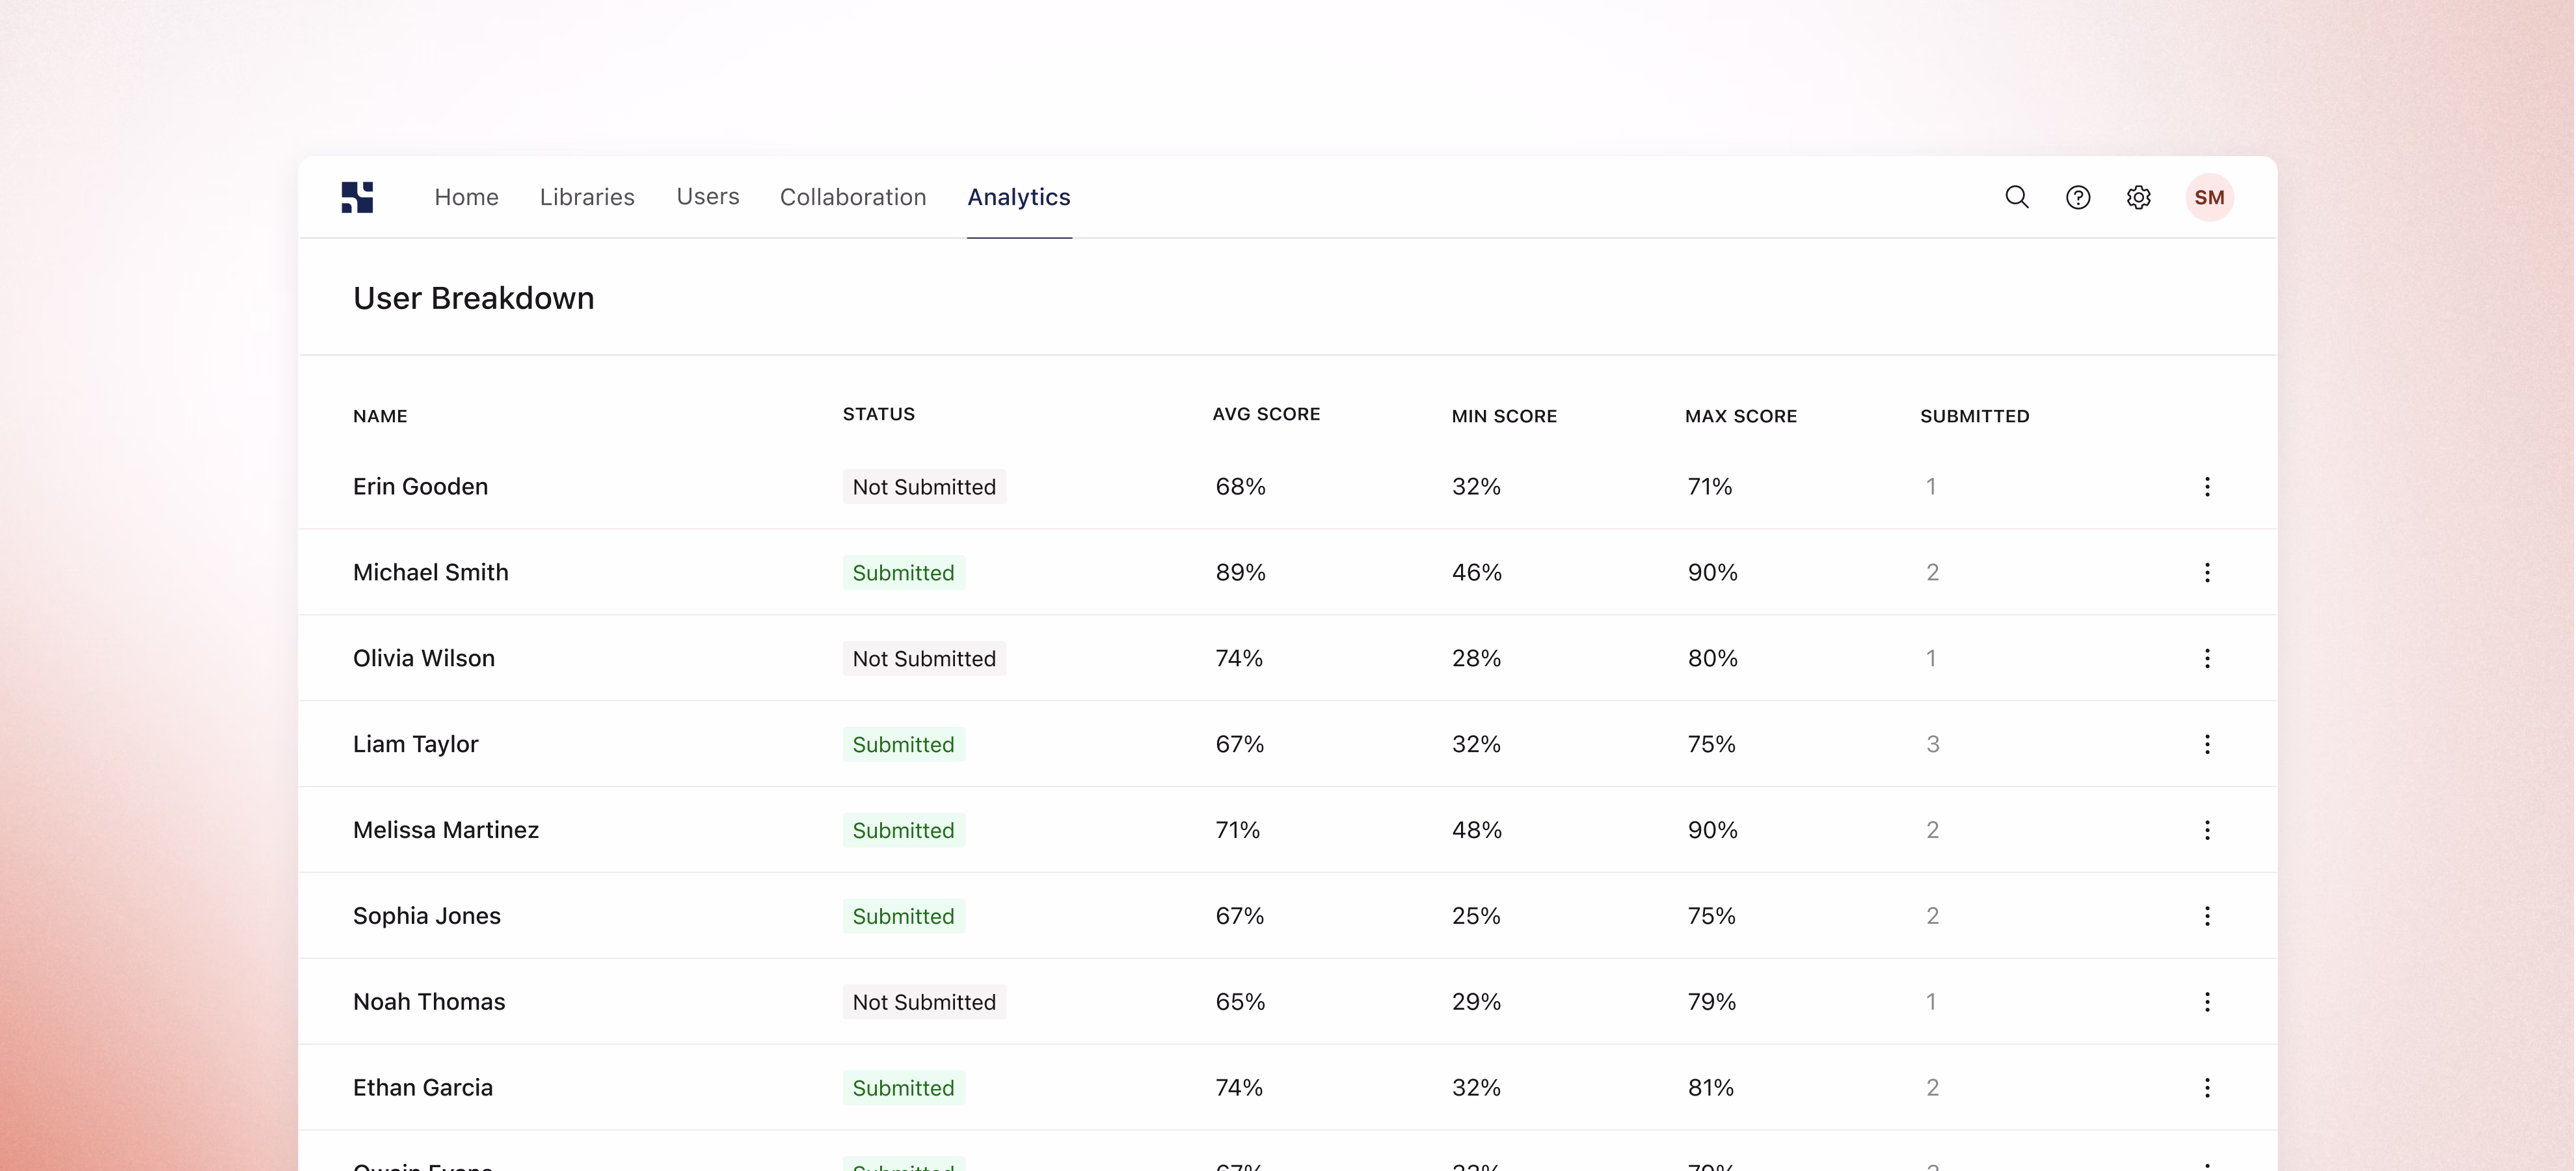This screenshot has width=2576, height=1171.
Task: Click Noah Thomas's 65% average score
Action: pyautogui.click(x=1241, y=1003)
